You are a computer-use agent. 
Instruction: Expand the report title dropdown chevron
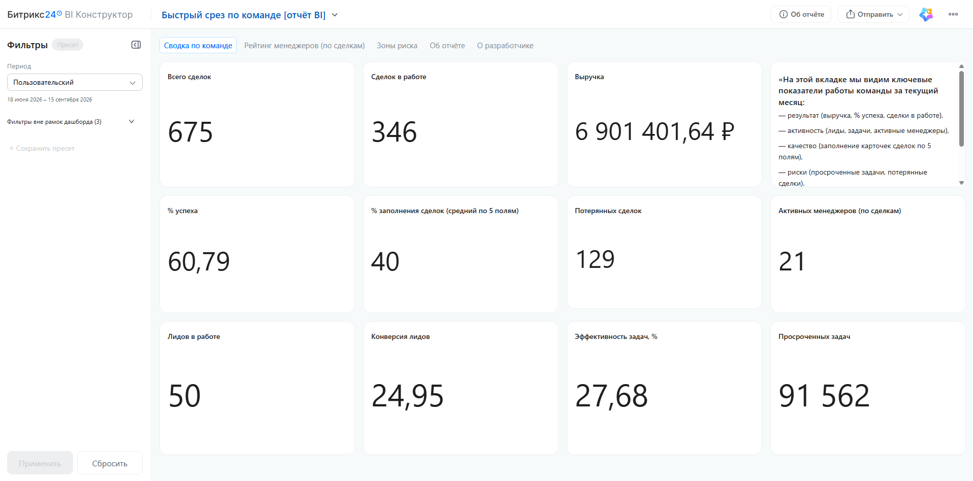click(335, 15)
